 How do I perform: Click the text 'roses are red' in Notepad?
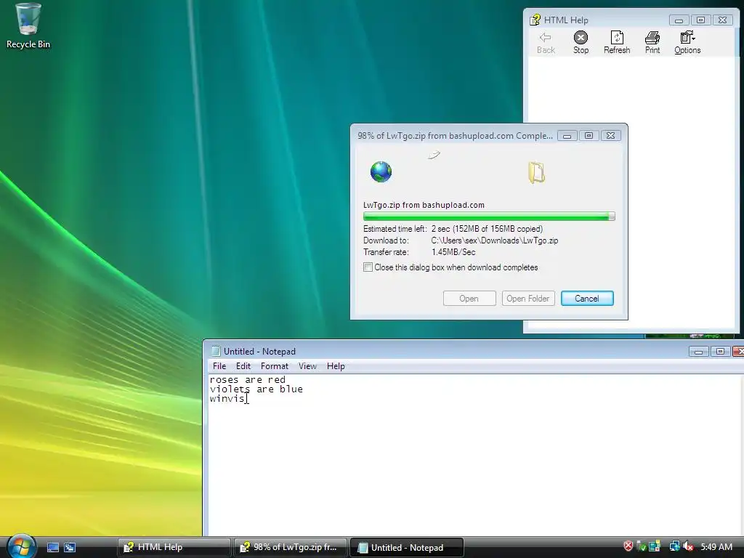point(248,379)
